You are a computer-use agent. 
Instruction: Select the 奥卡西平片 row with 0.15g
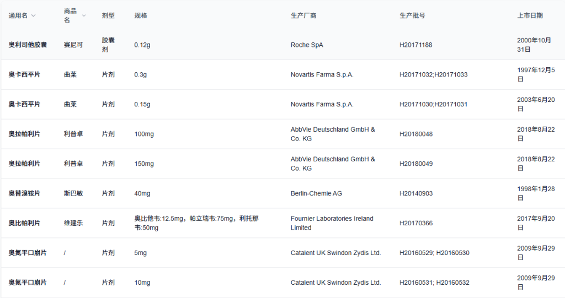point(24,105)
